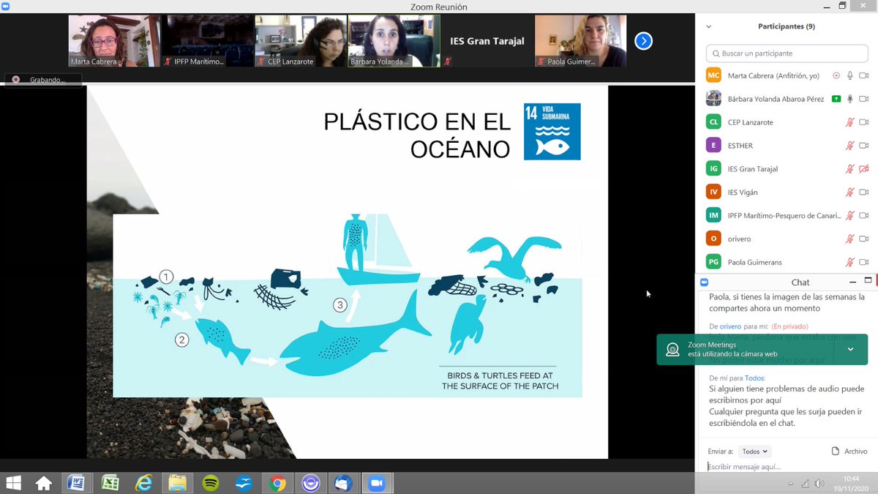Click the Windows Start button

pos(13,483)
